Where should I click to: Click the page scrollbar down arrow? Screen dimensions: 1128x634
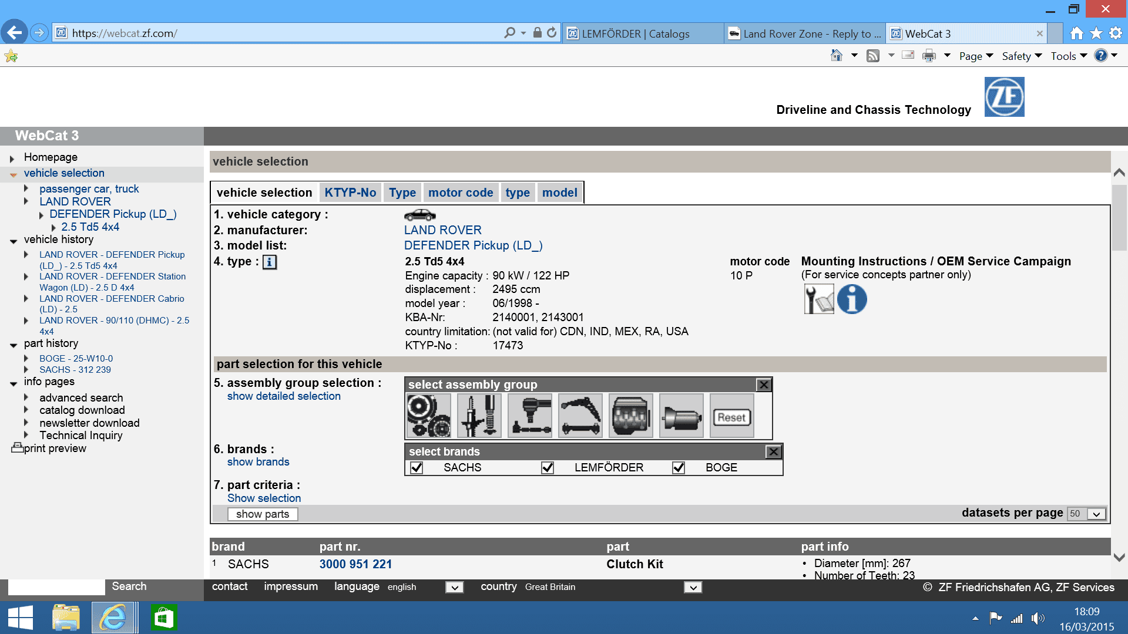coord(1120,558)
